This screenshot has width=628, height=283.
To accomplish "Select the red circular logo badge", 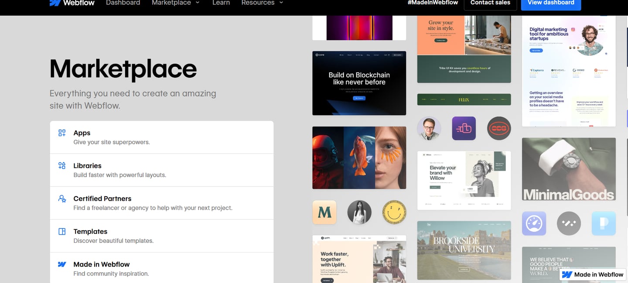I will pyautogui.click(x=498, y=128).
